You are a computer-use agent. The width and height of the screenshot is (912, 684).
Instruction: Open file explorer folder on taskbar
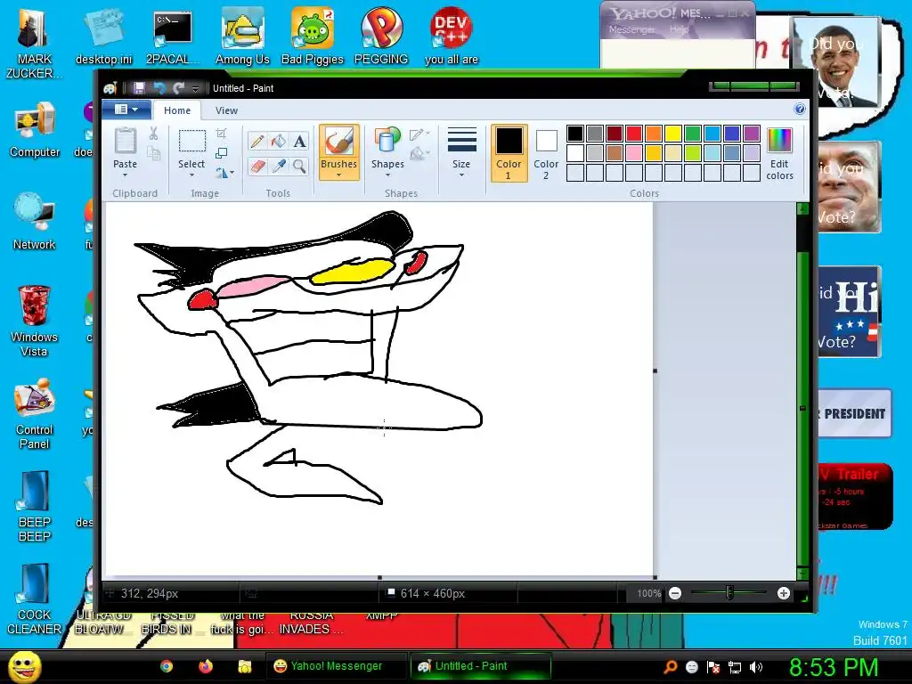pyautogui.click(x=245, y=666)
